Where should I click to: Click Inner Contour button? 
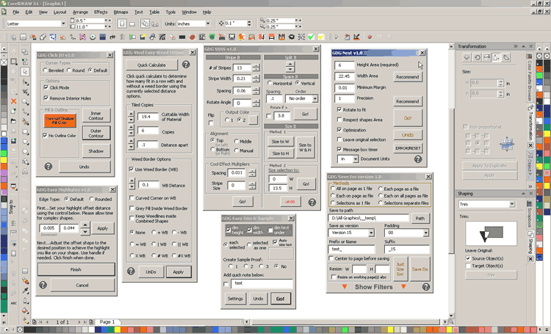point(96,115)
